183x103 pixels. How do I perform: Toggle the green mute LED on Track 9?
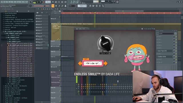[60, 45]
